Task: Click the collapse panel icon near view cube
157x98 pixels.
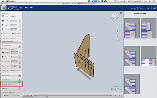Action: pos(121,13)
